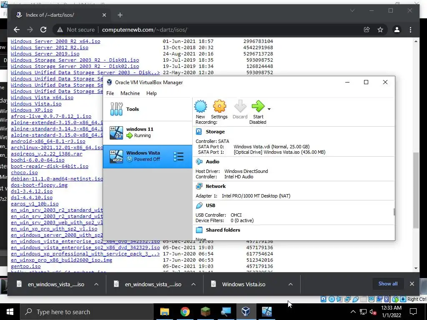Click the Not secure warning in address bar

pyautogui.click(x=76, y=30)
